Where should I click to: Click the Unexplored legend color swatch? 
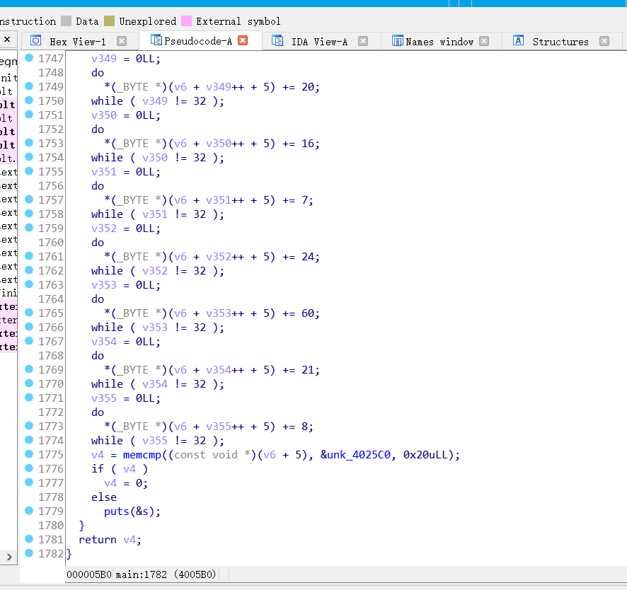[109, 21]
